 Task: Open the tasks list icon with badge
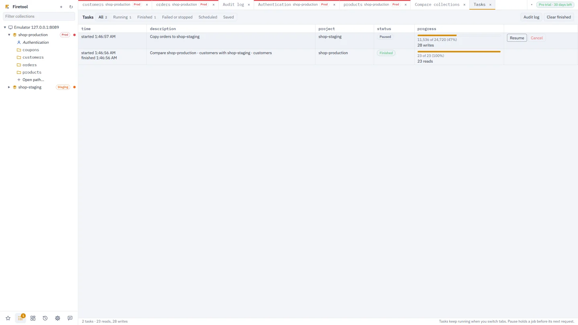point(20,318)
